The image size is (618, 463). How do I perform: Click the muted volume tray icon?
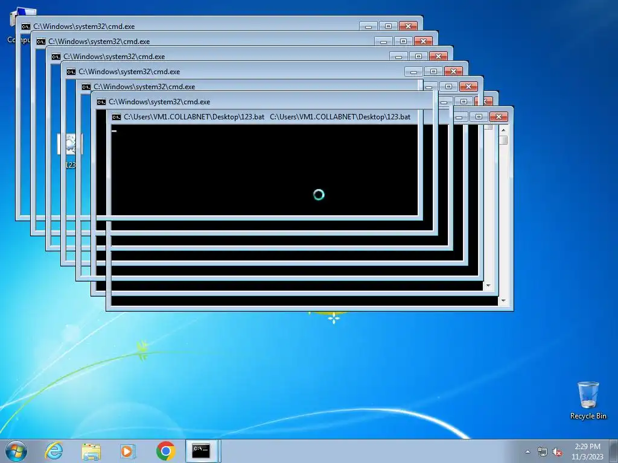(557, 452)
